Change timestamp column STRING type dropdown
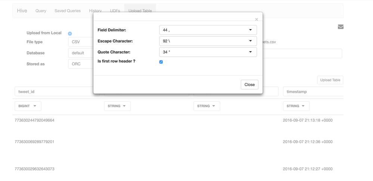Viewport: 373px width, 181px height. click(x=296, y=106)
